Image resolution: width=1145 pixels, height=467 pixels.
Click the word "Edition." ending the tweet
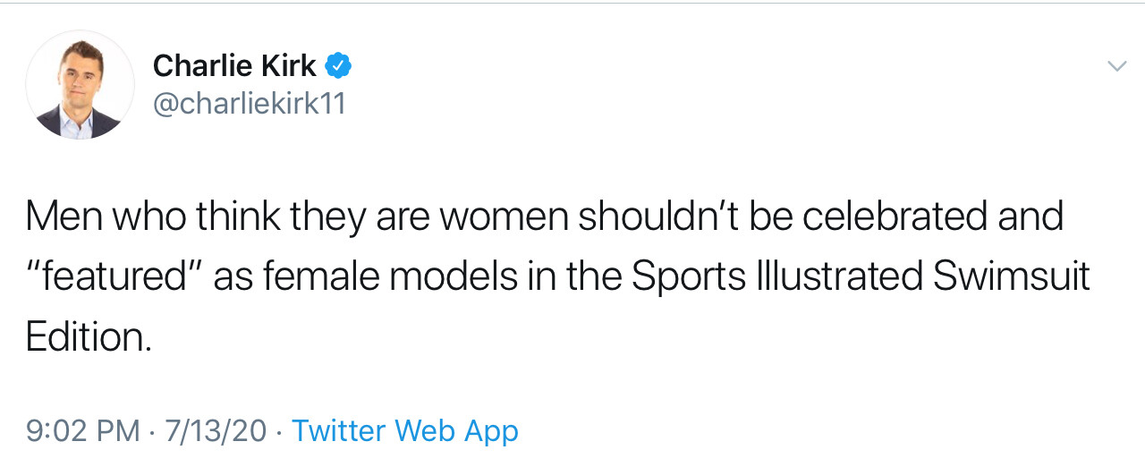tap(89, 336)
